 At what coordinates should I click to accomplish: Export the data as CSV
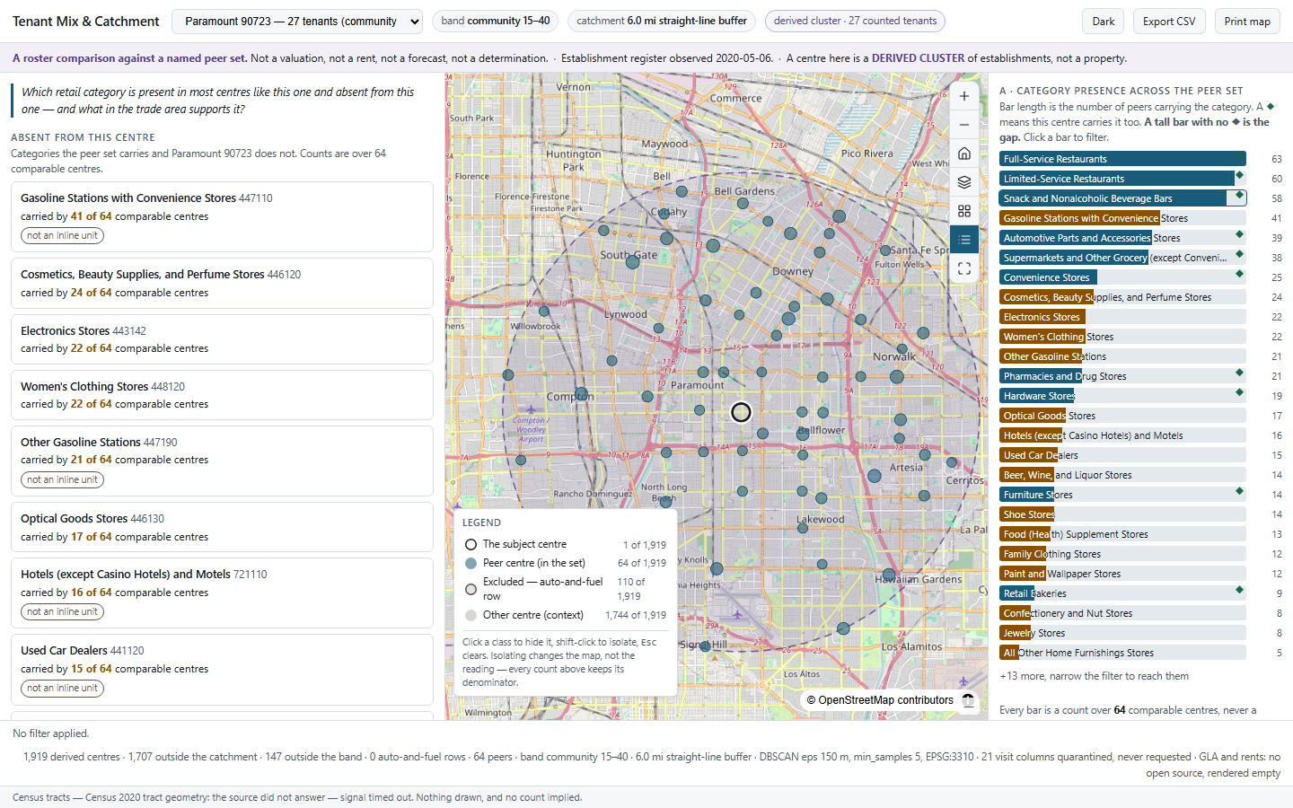[x=1169, y=22]
